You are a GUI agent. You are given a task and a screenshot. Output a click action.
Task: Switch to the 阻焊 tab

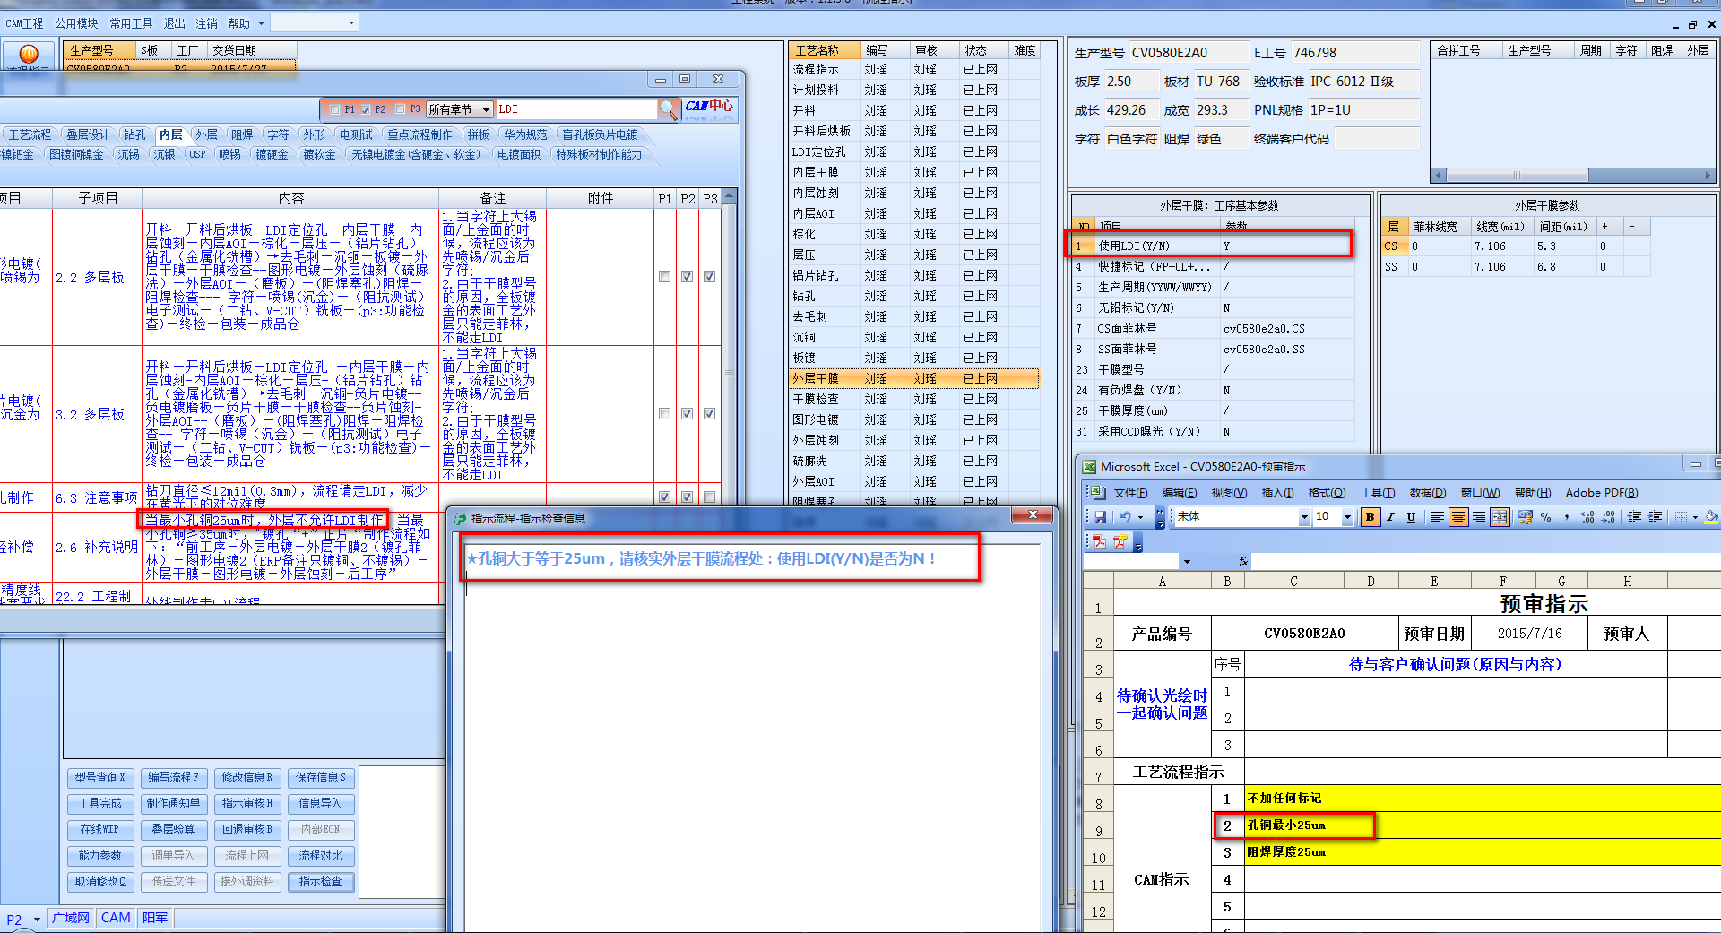point(242,134)
